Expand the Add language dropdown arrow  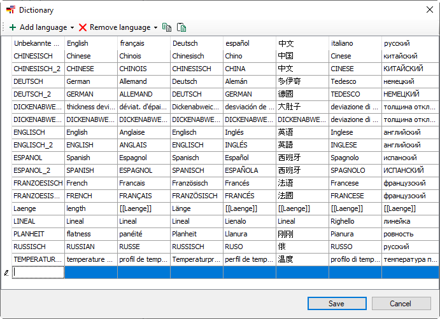72,28
